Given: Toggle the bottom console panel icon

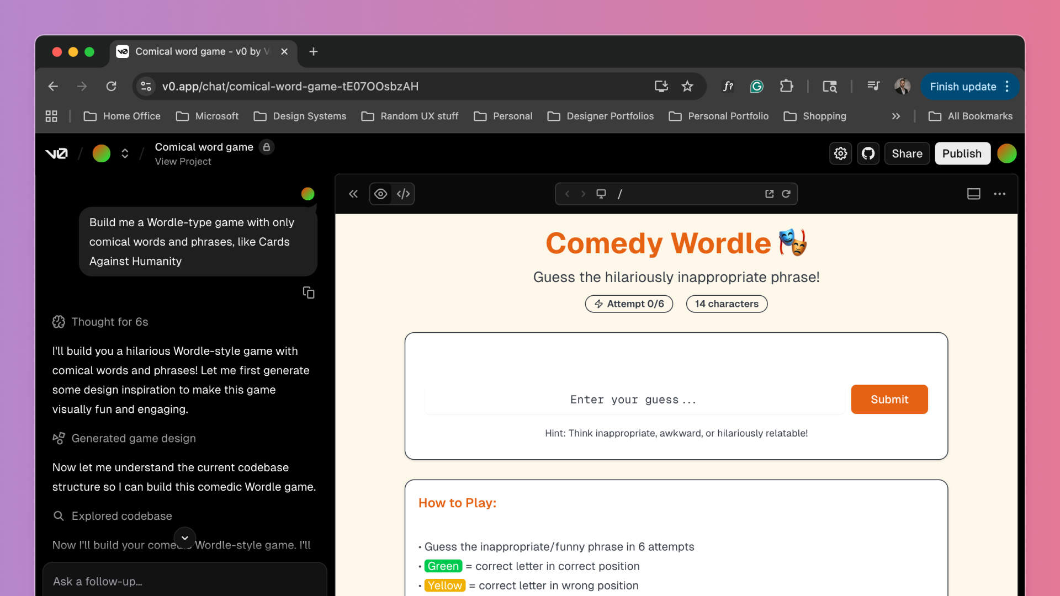Looking at the screenshot, I should [973, 194].
